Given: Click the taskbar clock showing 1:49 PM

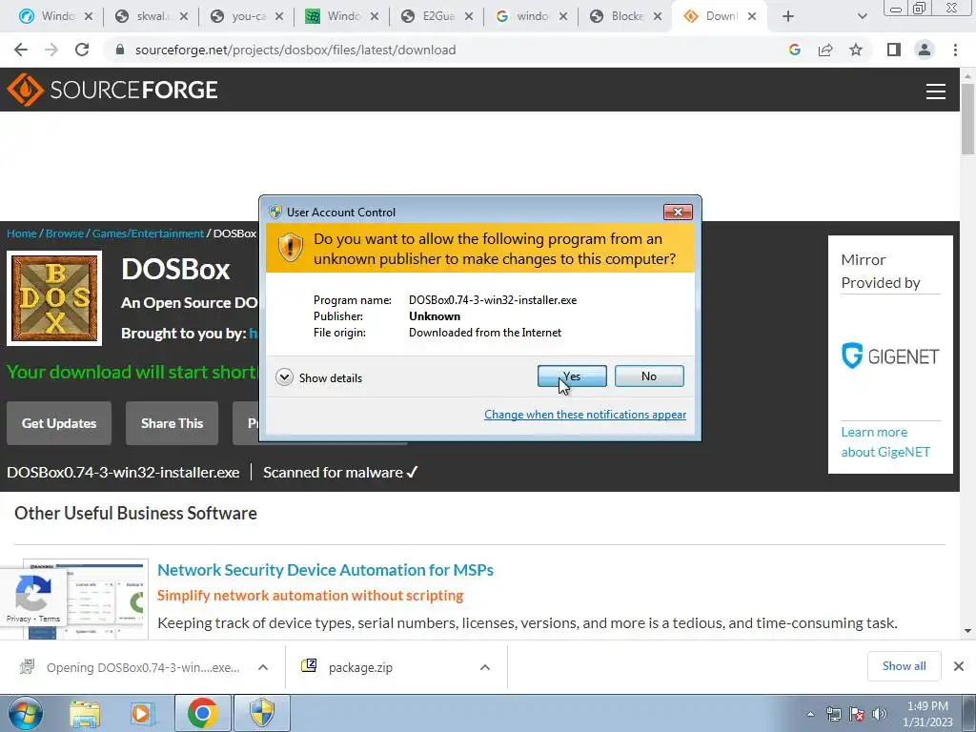Looking at the screenshot, I should coord(927,714).
